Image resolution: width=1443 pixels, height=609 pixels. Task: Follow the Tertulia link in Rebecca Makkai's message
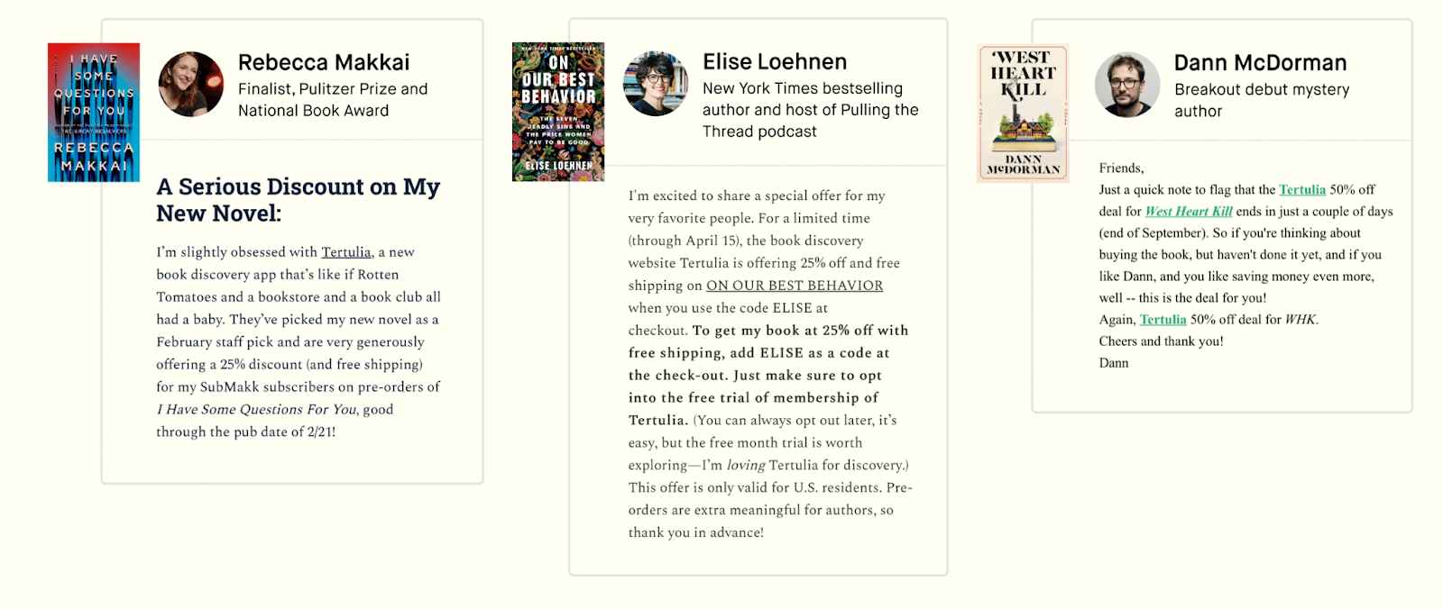point(346,252)
